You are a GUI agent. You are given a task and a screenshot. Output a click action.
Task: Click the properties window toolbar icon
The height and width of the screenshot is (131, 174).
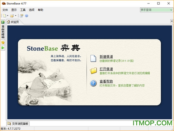click(x=22, y=16)
